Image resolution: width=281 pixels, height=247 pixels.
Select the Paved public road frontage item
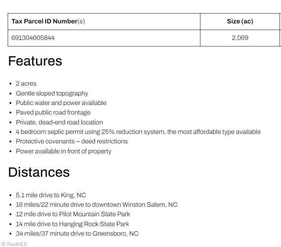click(53, 112)
